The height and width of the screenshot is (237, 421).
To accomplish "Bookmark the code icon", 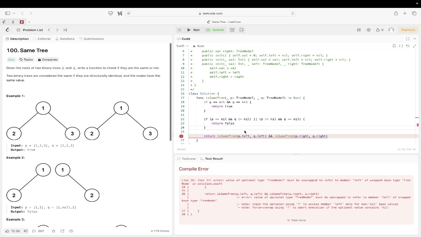I will click(x=394, y=46).
